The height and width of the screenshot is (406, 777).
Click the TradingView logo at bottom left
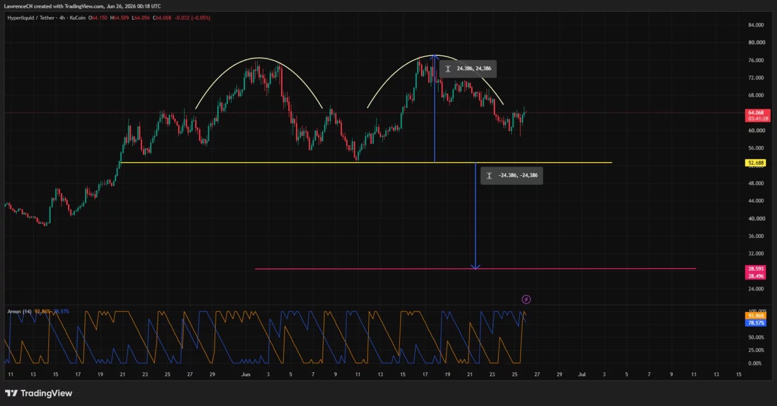point(39,393)
